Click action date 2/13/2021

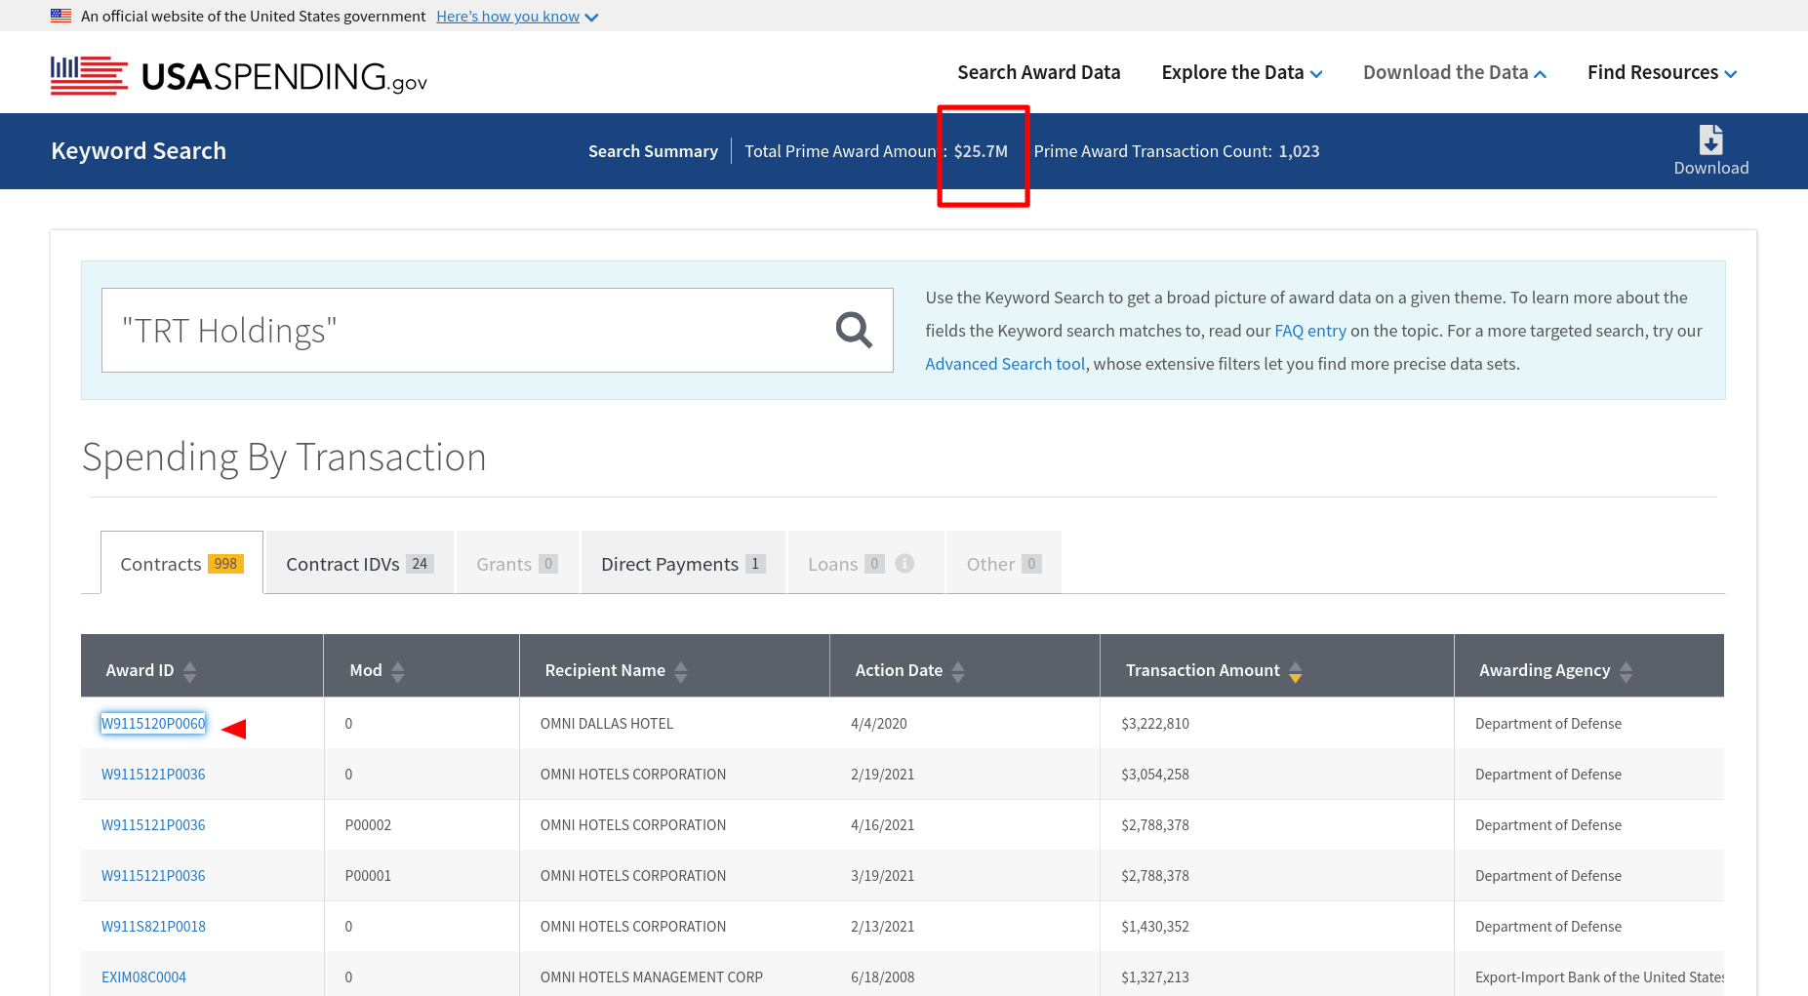(x=883, y=926)
